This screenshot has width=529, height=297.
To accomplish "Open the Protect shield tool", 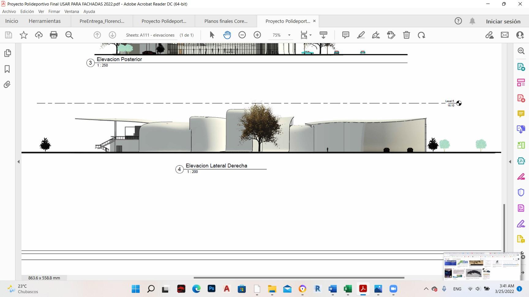I will point(521,192).
